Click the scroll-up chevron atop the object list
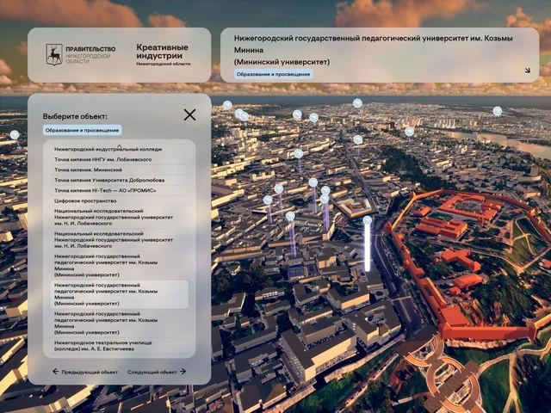The image size is (551, 413). (119, 145)
